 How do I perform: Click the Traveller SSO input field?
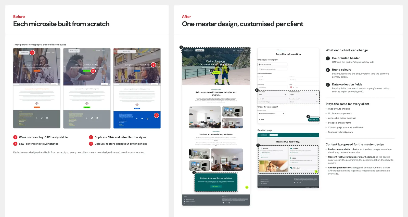[272, 102]
